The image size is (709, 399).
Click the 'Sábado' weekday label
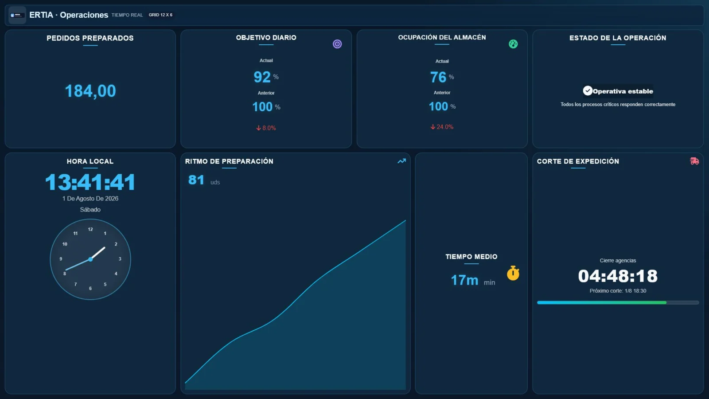(x=90, y=210)
